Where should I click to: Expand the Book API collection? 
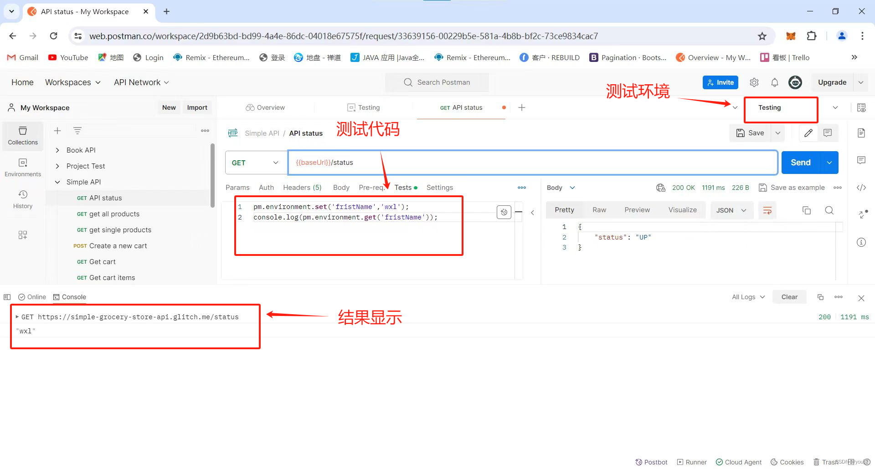(x=57, y=150)
